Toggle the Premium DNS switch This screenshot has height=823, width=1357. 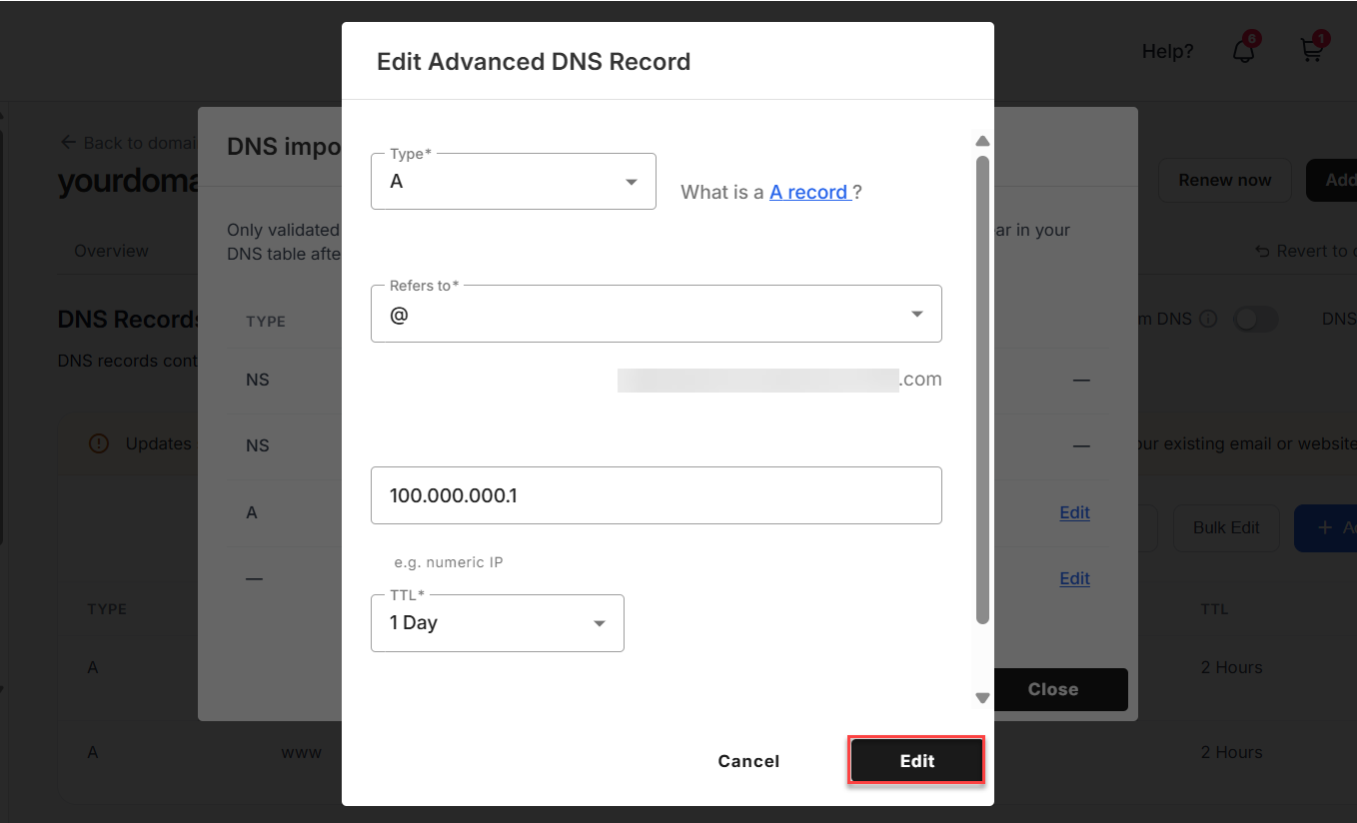[1256, 319]
